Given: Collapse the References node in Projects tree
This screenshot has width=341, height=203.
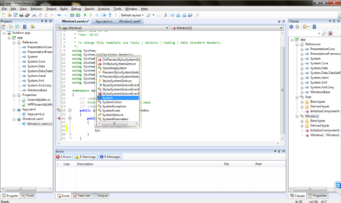Looking at the screenshot, I should (x=14, y=42).
